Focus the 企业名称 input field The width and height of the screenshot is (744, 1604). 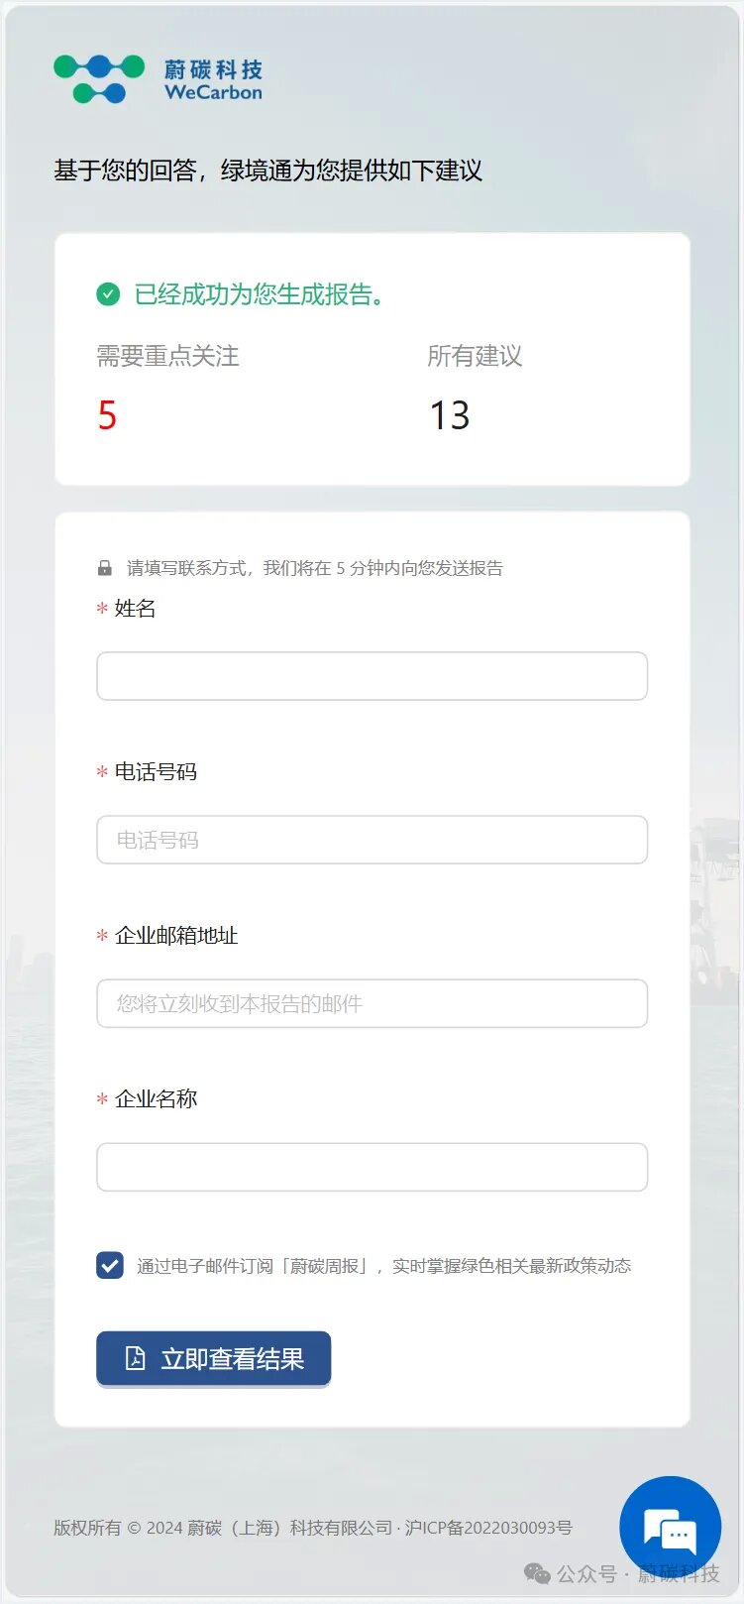(x=372, y=1167)
